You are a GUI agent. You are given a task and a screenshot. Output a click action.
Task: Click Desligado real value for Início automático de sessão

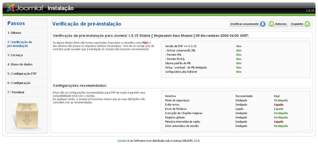click(281, 126)
